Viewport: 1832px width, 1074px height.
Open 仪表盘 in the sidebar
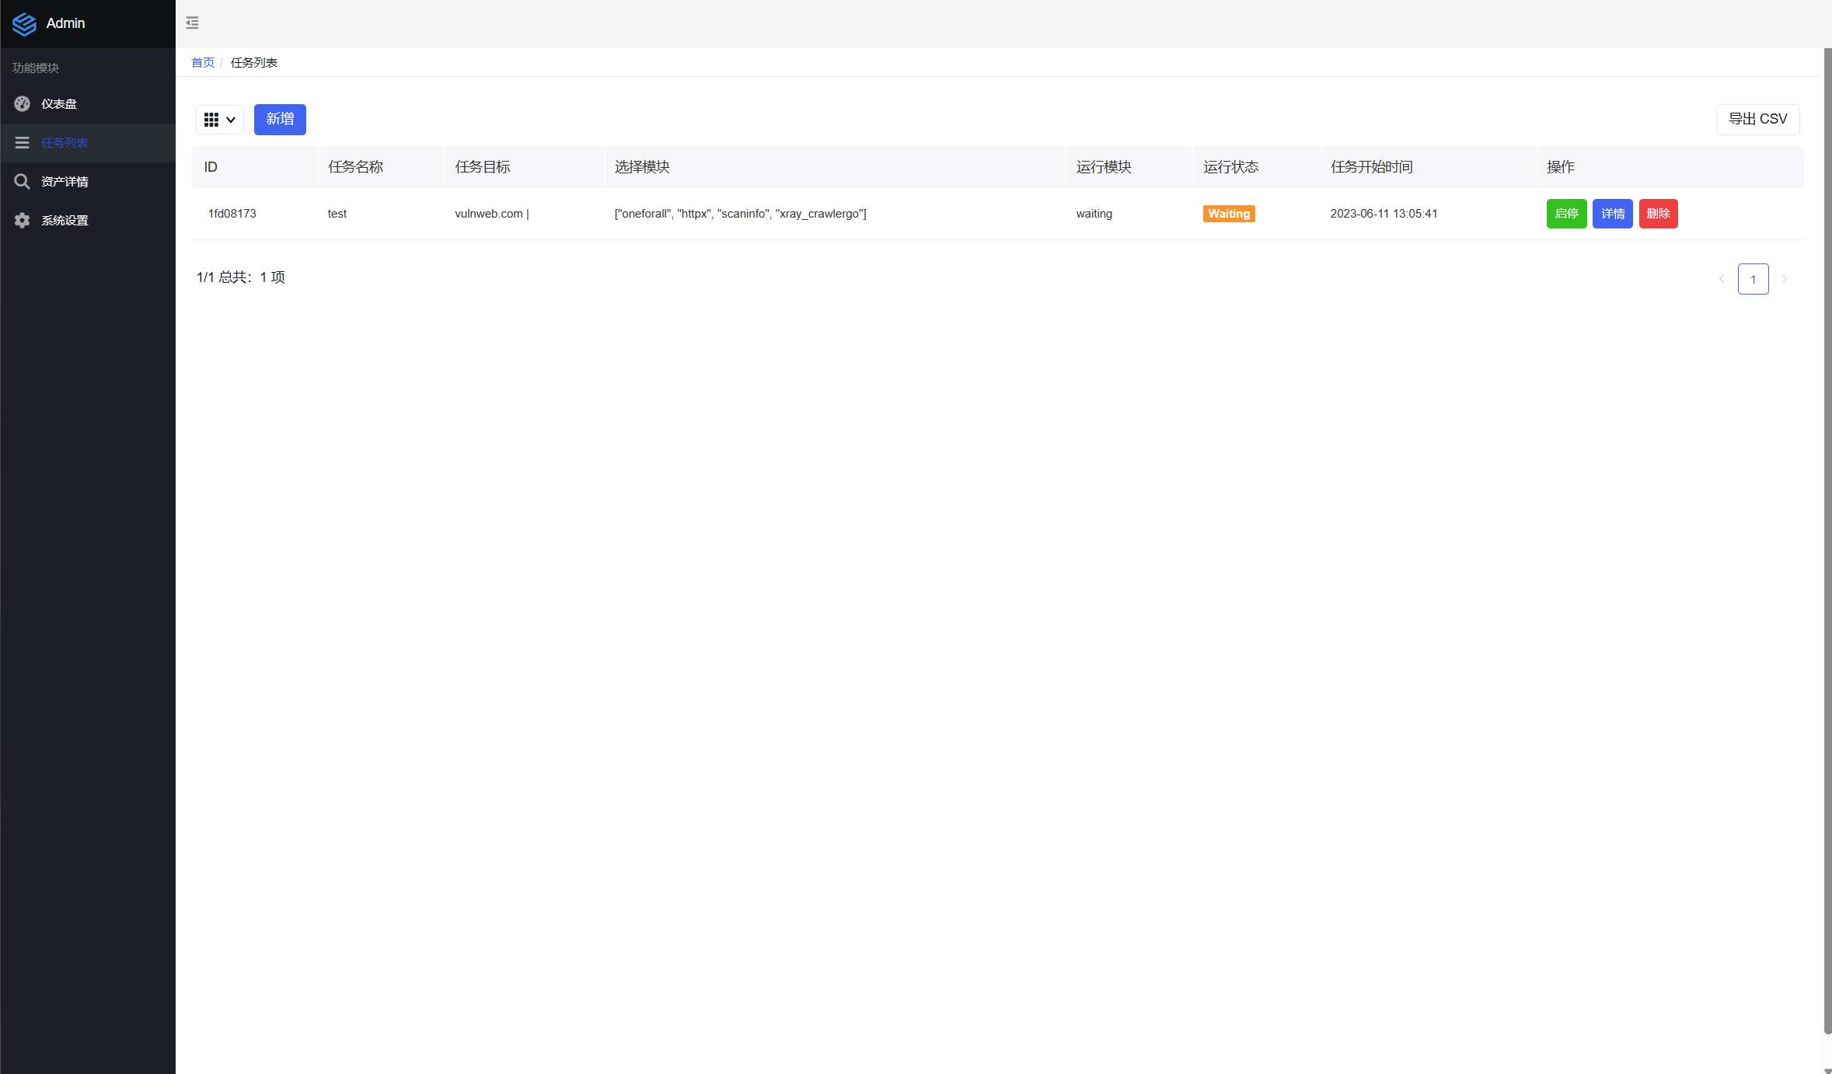pos(59,104)
